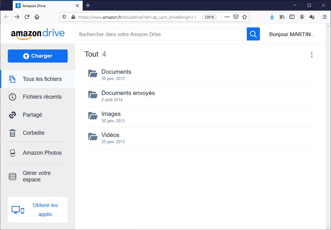331x230 pixels.
Task: Open the Documents folder
Action: (x=116, y=72)
